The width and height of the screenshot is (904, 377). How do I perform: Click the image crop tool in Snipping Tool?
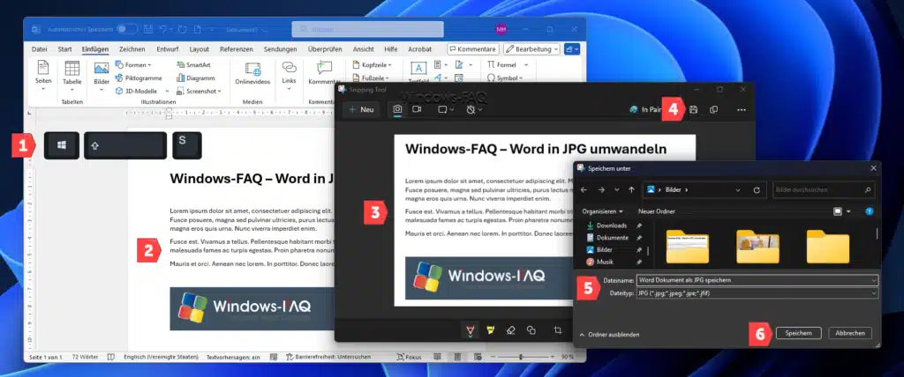558,329
